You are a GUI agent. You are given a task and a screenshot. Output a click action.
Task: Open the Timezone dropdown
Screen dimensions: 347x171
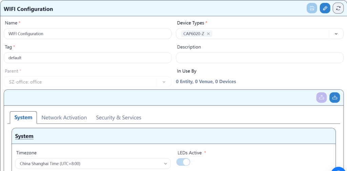click(x=93, y=164)
